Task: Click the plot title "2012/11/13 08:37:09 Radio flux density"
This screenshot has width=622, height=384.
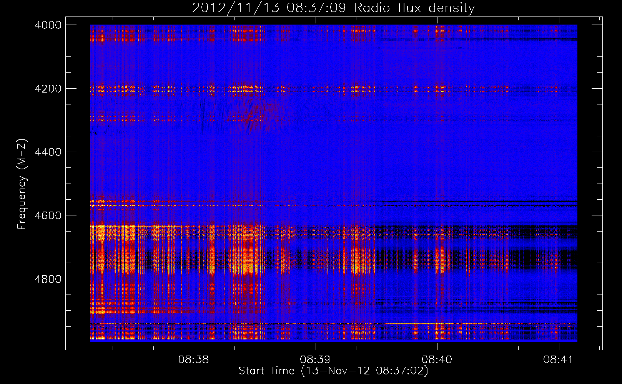Action: coord(333,8)
